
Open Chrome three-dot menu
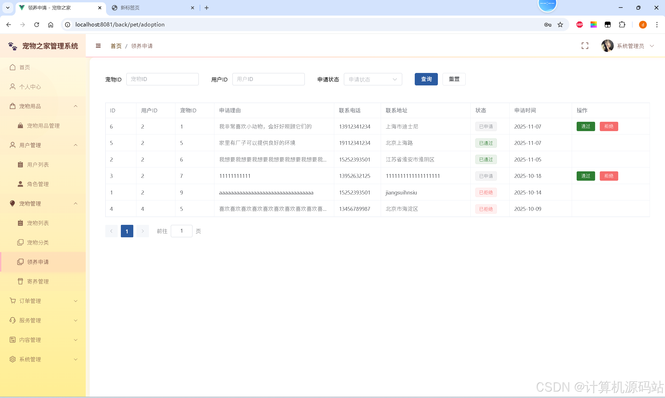click(657, 25)
